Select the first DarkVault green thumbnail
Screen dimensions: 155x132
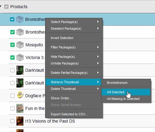pyautogui.click(x=20, y=70)
